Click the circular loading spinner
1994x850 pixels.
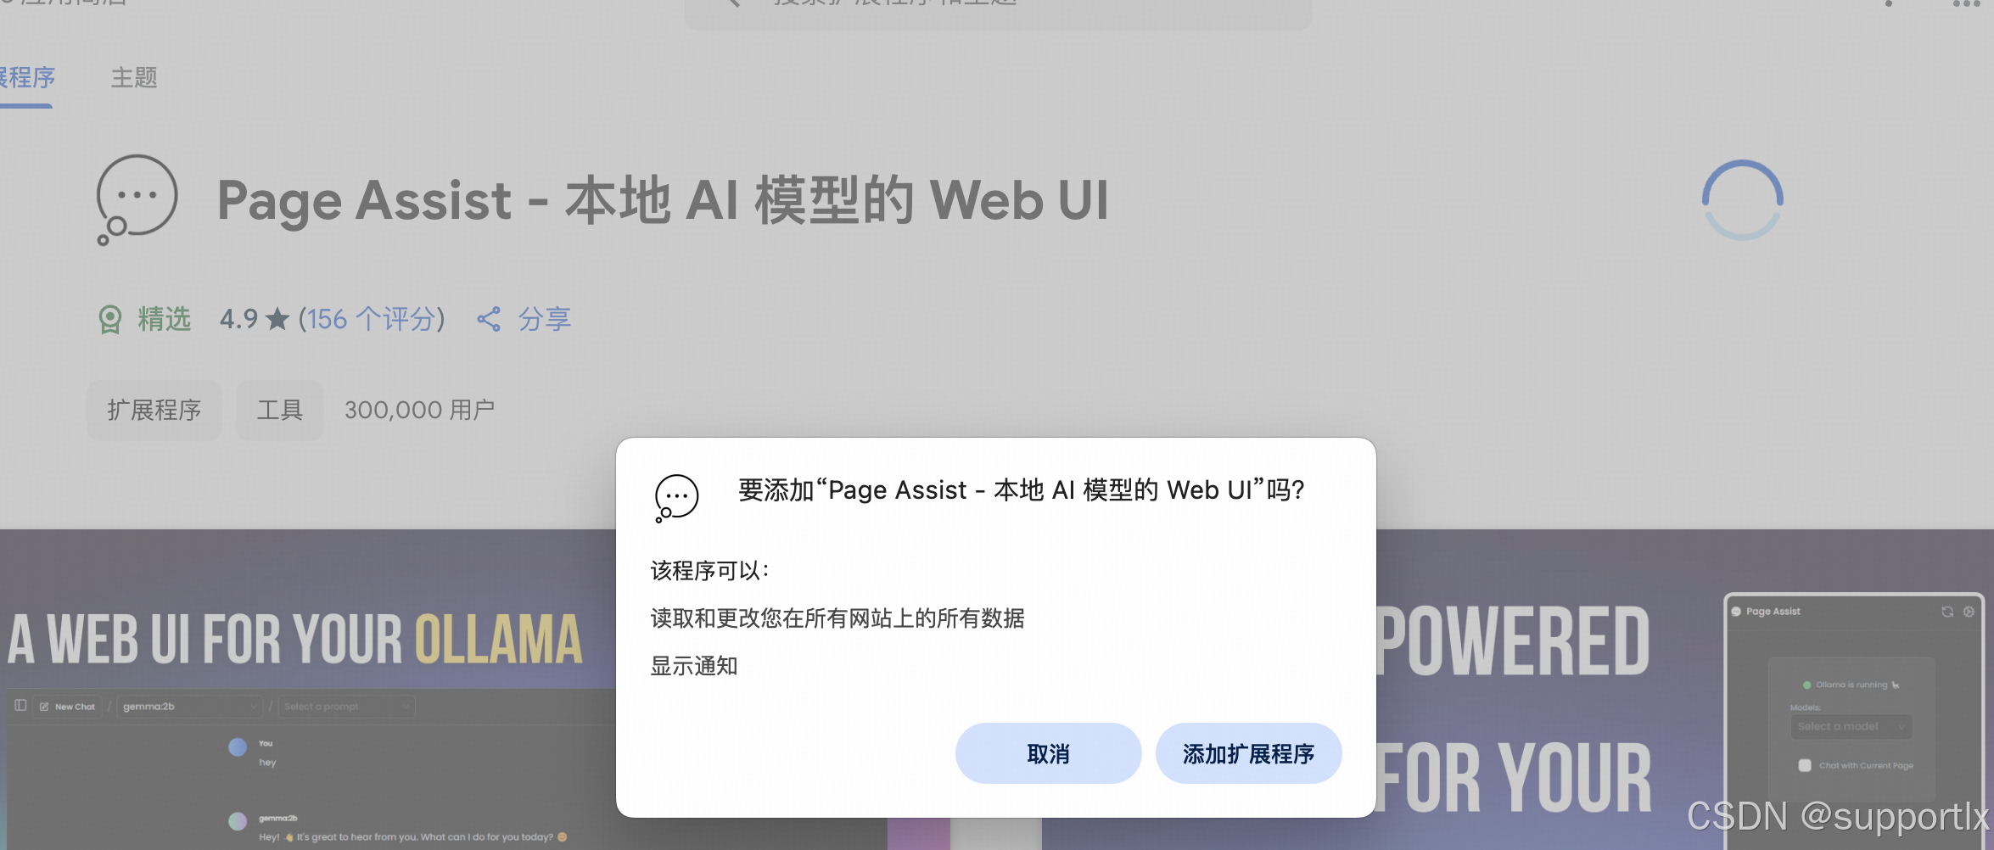point(1742,200)
